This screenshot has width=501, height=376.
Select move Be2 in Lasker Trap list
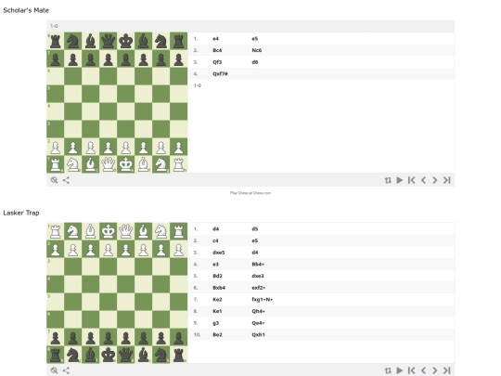coord(217,335)
